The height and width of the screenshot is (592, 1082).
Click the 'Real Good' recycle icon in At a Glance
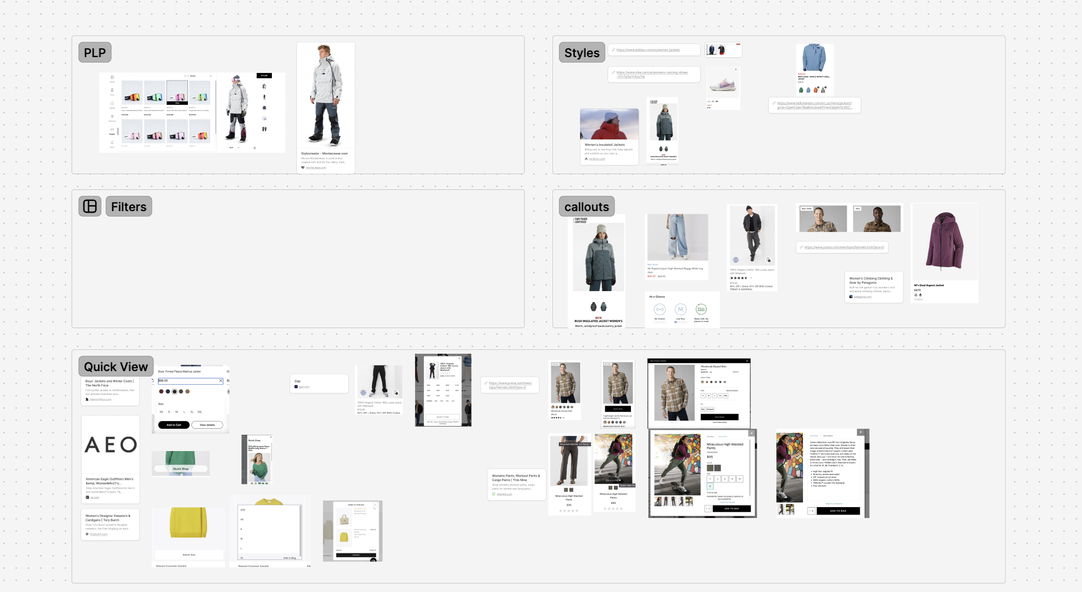tap(701, 309)
